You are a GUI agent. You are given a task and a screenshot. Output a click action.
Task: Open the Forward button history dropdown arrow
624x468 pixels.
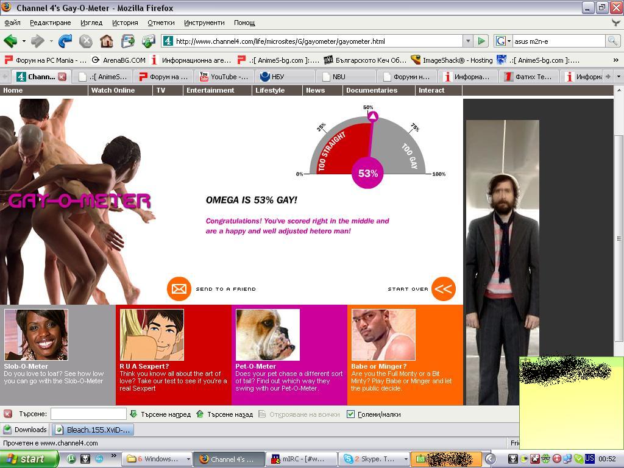coord(51,41)
